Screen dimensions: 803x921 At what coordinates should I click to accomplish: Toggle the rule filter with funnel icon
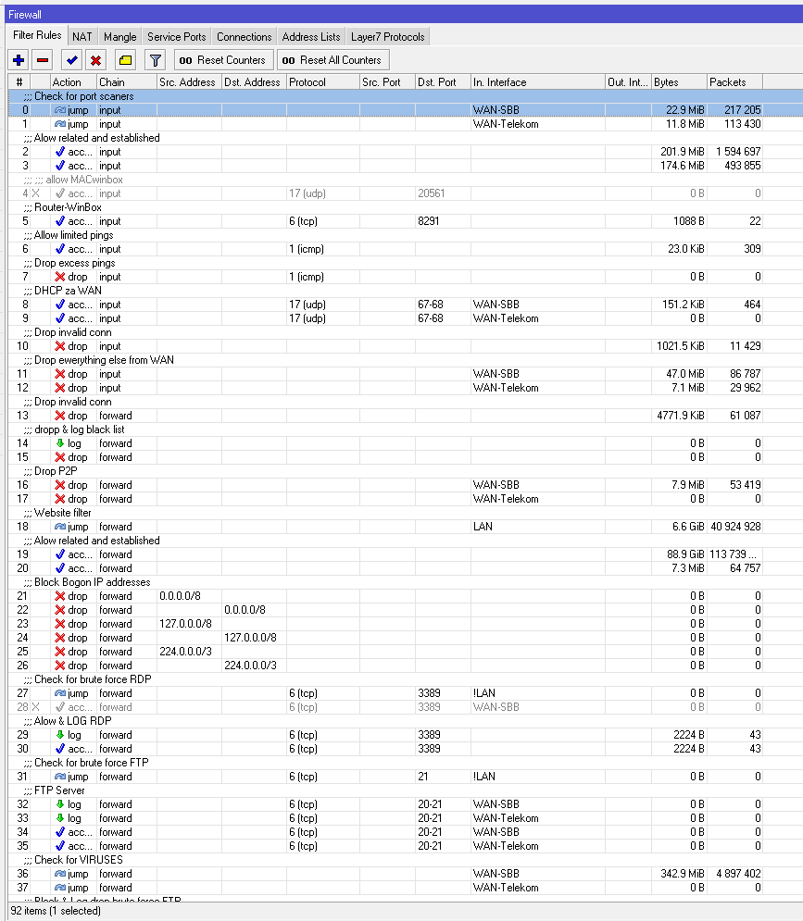(x=154, y=59)
